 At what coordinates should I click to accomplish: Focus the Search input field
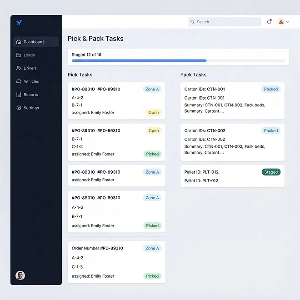(224, 22)
